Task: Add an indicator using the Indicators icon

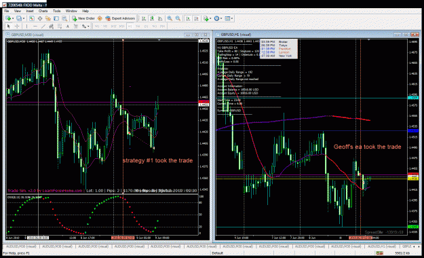Action: pyautogui.click(x=206, y=18)
